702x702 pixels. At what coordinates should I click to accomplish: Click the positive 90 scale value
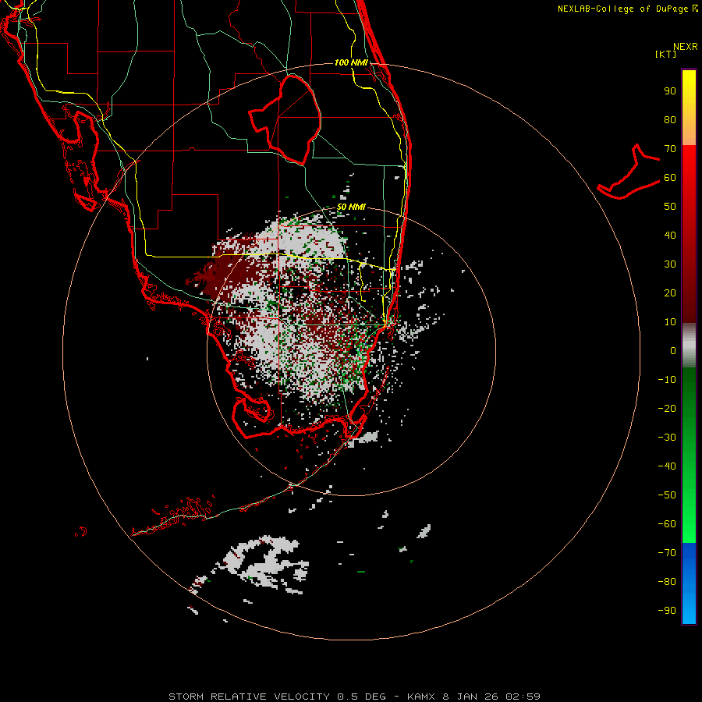point(670,91)
